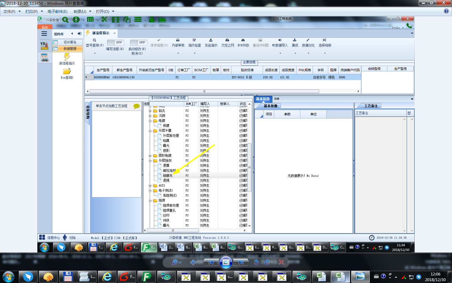The width and height of the screenshot is (452, 283).
Task: Open Internet Explorer from Windows taskbar
Action: click(107, 277)
